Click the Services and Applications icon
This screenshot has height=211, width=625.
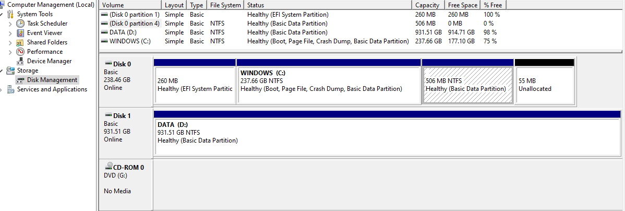(x=10, y=89)
